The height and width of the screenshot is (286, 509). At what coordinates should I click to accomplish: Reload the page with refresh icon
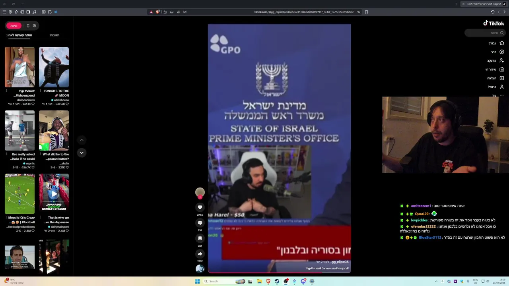click(x=493, y=12)
